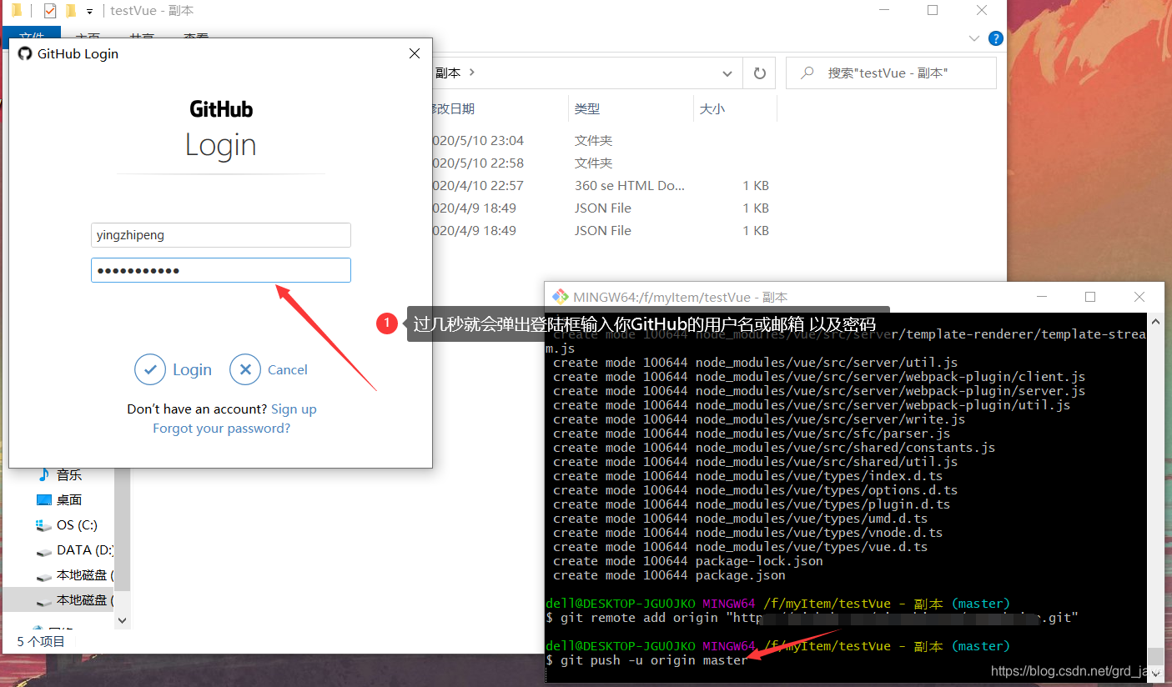Click the git push -u origin master line
Screen dimensions: 1172x687
coord(646,660)
